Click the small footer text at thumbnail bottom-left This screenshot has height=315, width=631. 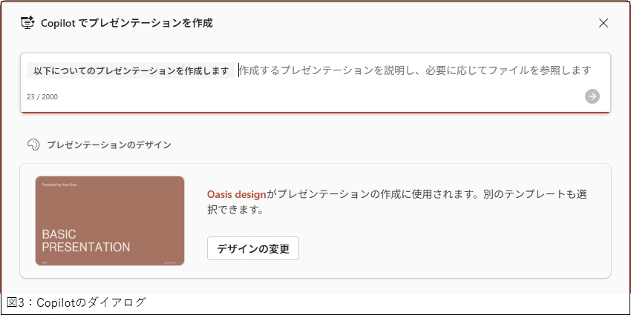pos(45,262)
